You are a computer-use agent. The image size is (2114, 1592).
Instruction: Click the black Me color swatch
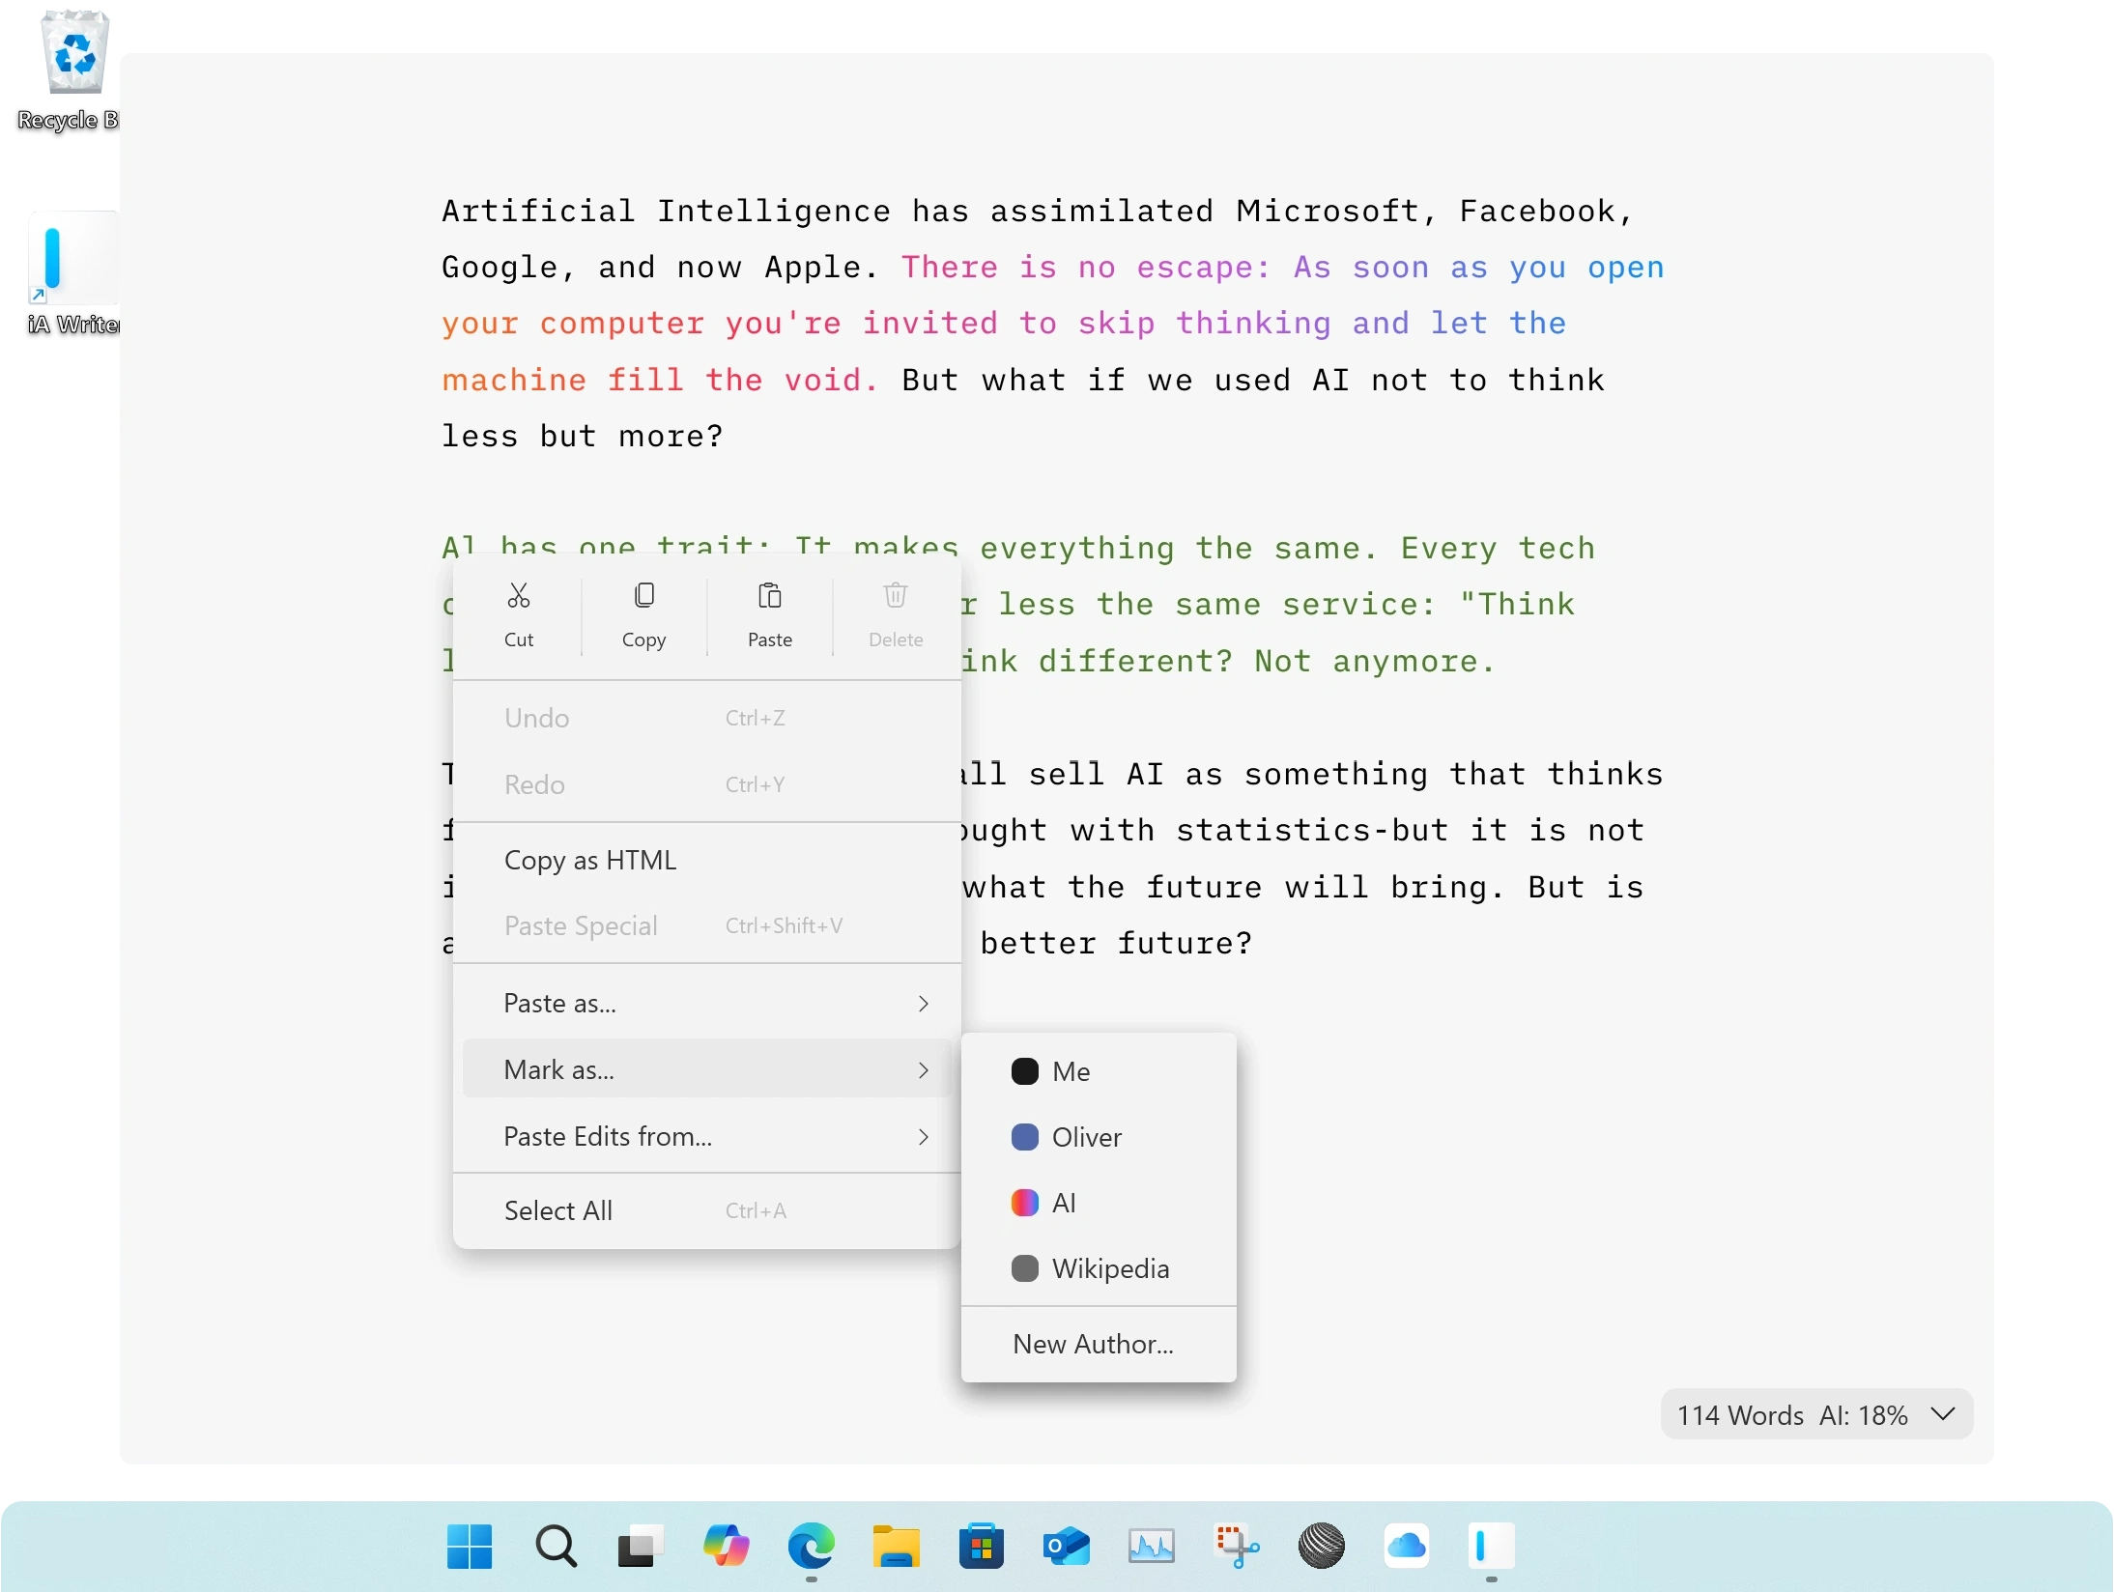coord(1024,1071)
